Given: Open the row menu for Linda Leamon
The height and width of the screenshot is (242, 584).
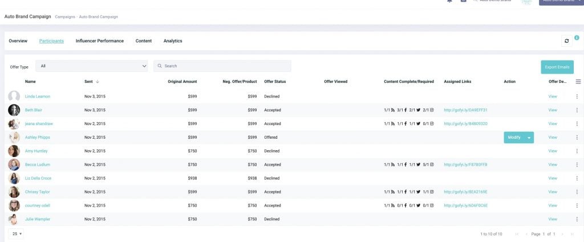Looking at the screenshot, I should click(x=577, y=96).
